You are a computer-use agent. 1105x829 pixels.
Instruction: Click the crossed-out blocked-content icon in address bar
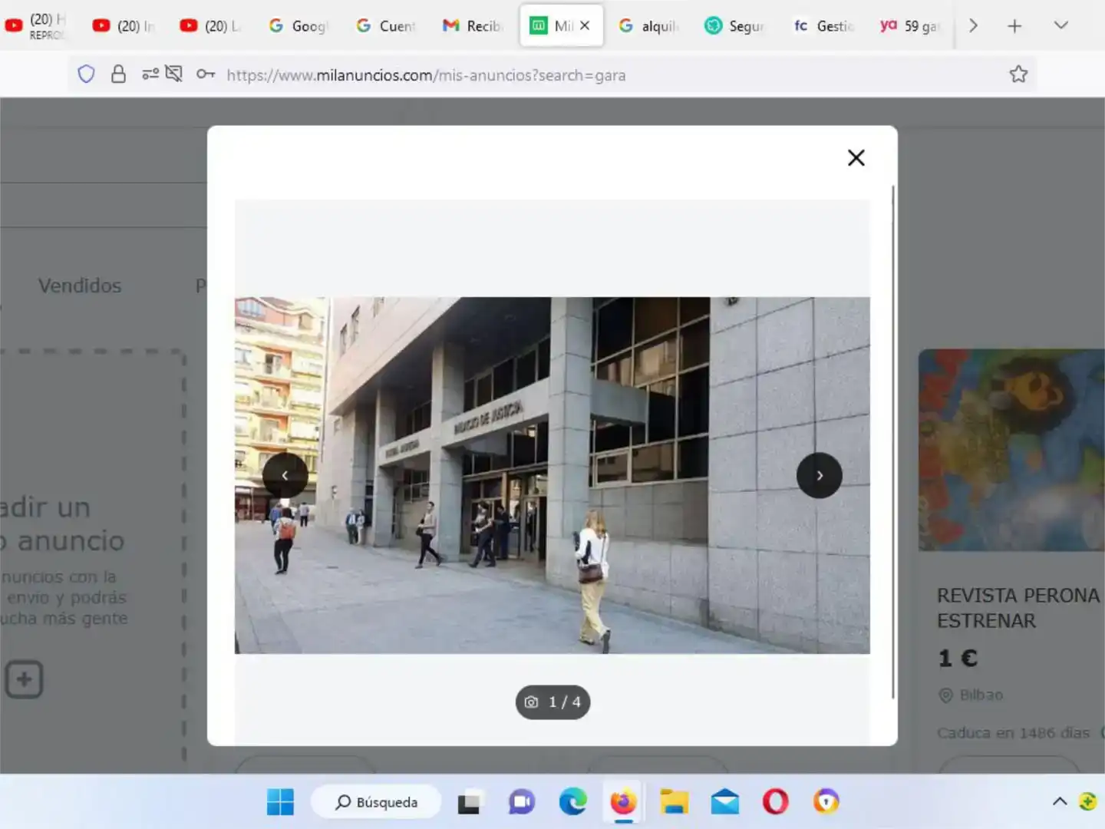coord(174,74)
